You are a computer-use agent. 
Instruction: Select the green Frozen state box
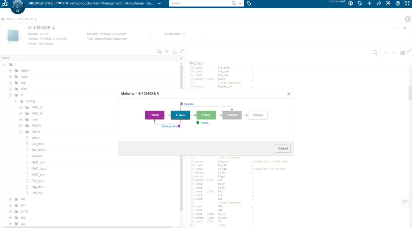tap(206, 115)
